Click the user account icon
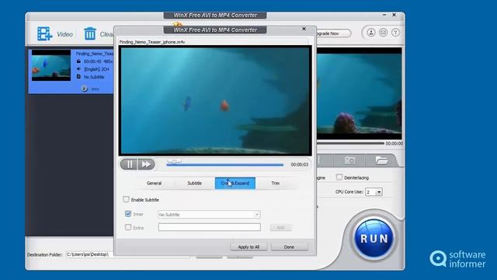This screenshot has width=497, height=280. point(371,33)
